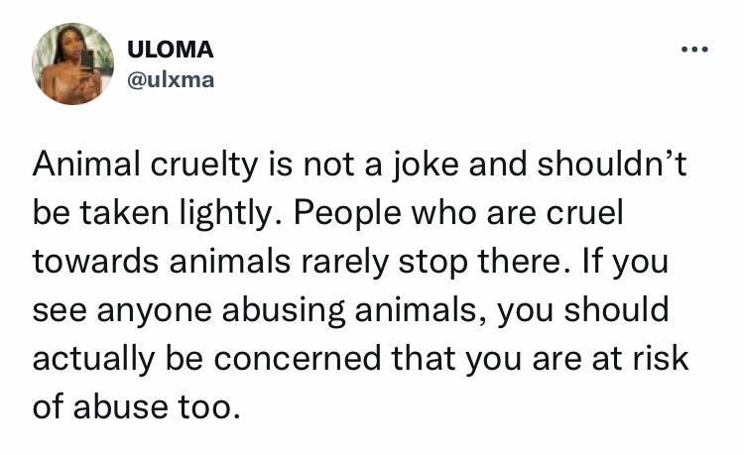Select the words "see anyone"
This screenshot has height=455, width=744.
[117, 310]
